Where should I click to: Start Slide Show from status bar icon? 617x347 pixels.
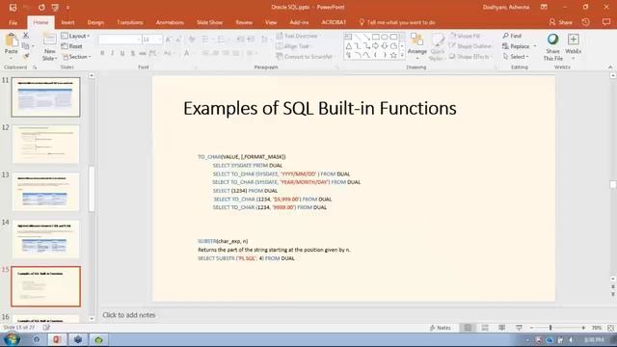click(519, 328)
